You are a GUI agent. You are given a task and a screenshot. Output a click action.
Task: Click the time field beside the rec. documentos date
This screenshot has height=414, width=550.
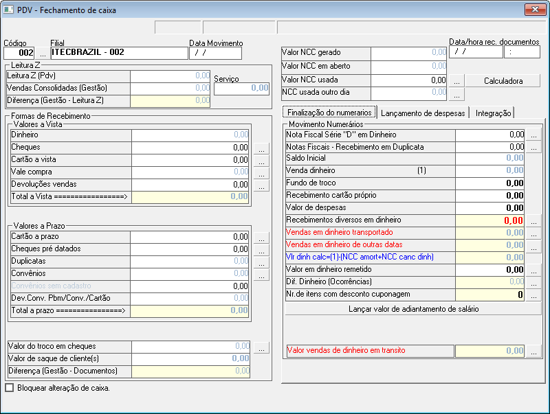[522, 52]
